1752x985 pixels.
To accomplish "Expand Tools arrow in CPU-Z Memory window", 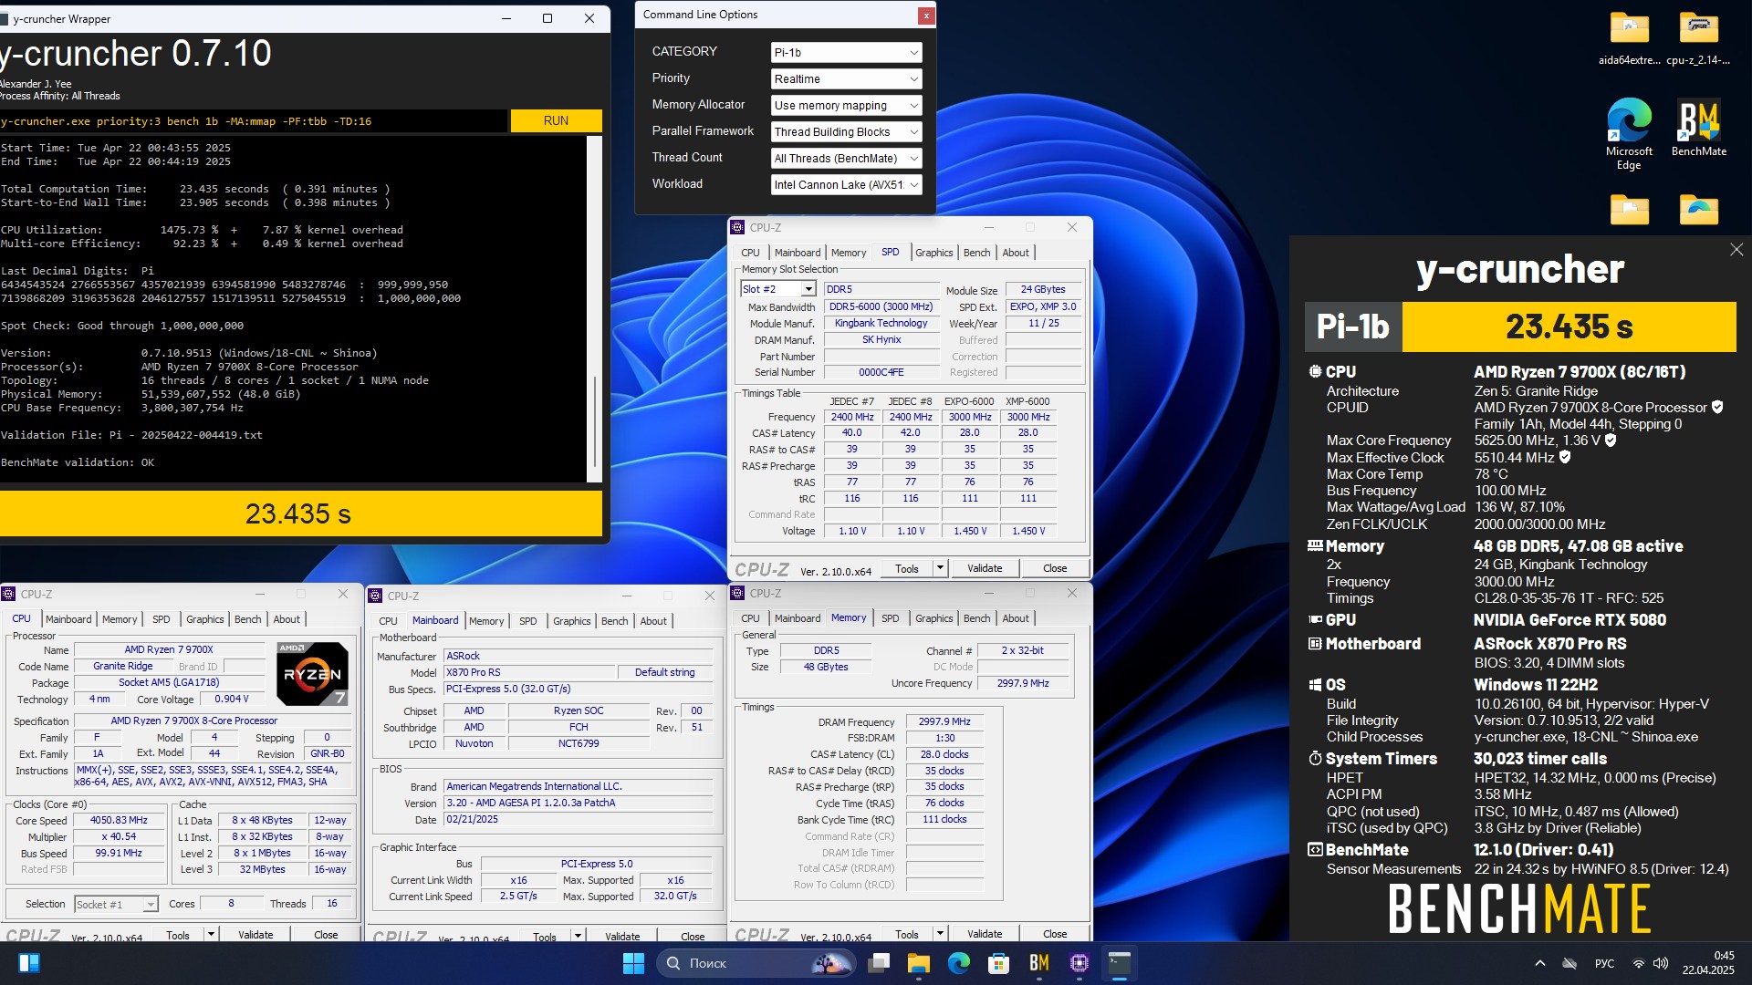I will [x=940, y=934].
